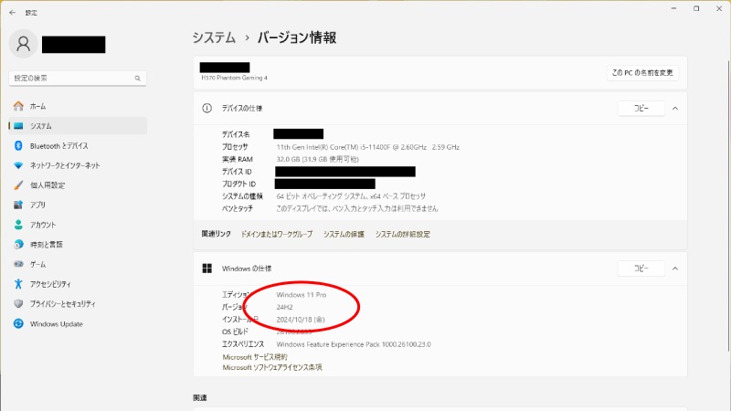Open Personalization brush icon

click(x=17, y=185)
